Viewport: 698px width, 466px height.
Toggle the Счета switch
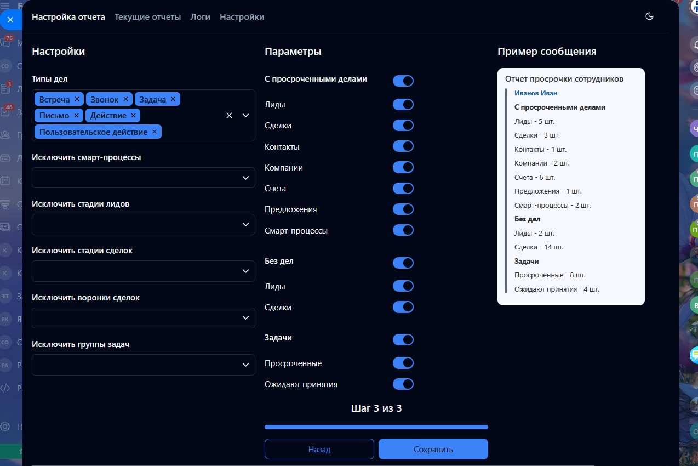coord(403,189)
